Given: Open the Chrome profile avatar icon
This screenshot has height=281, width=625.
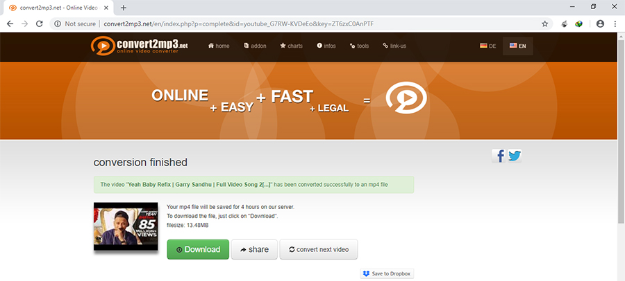Looking at the screenshot, I should (600, 23).
